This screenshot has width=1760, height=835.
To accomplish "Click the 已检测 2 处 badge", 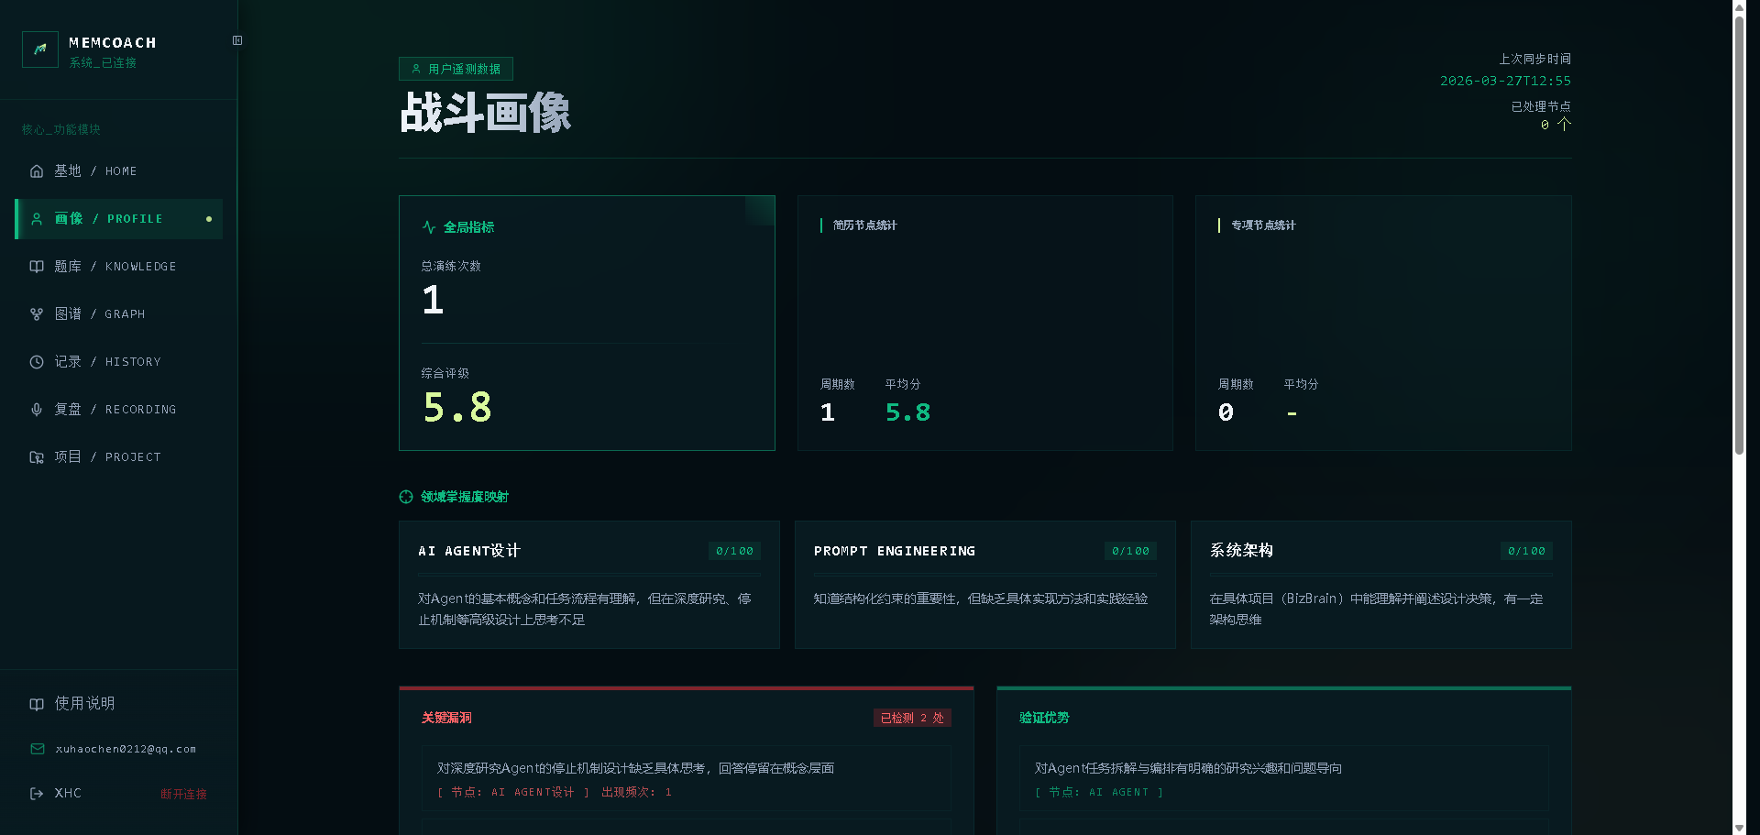I will tap(912, 718).
